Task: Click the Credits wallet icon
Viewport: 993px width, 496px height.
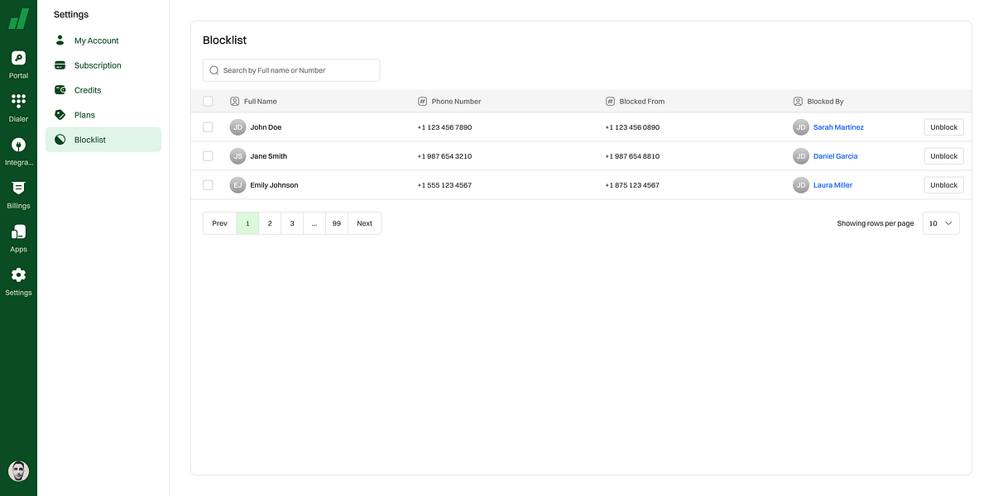Action: (60, 89)
